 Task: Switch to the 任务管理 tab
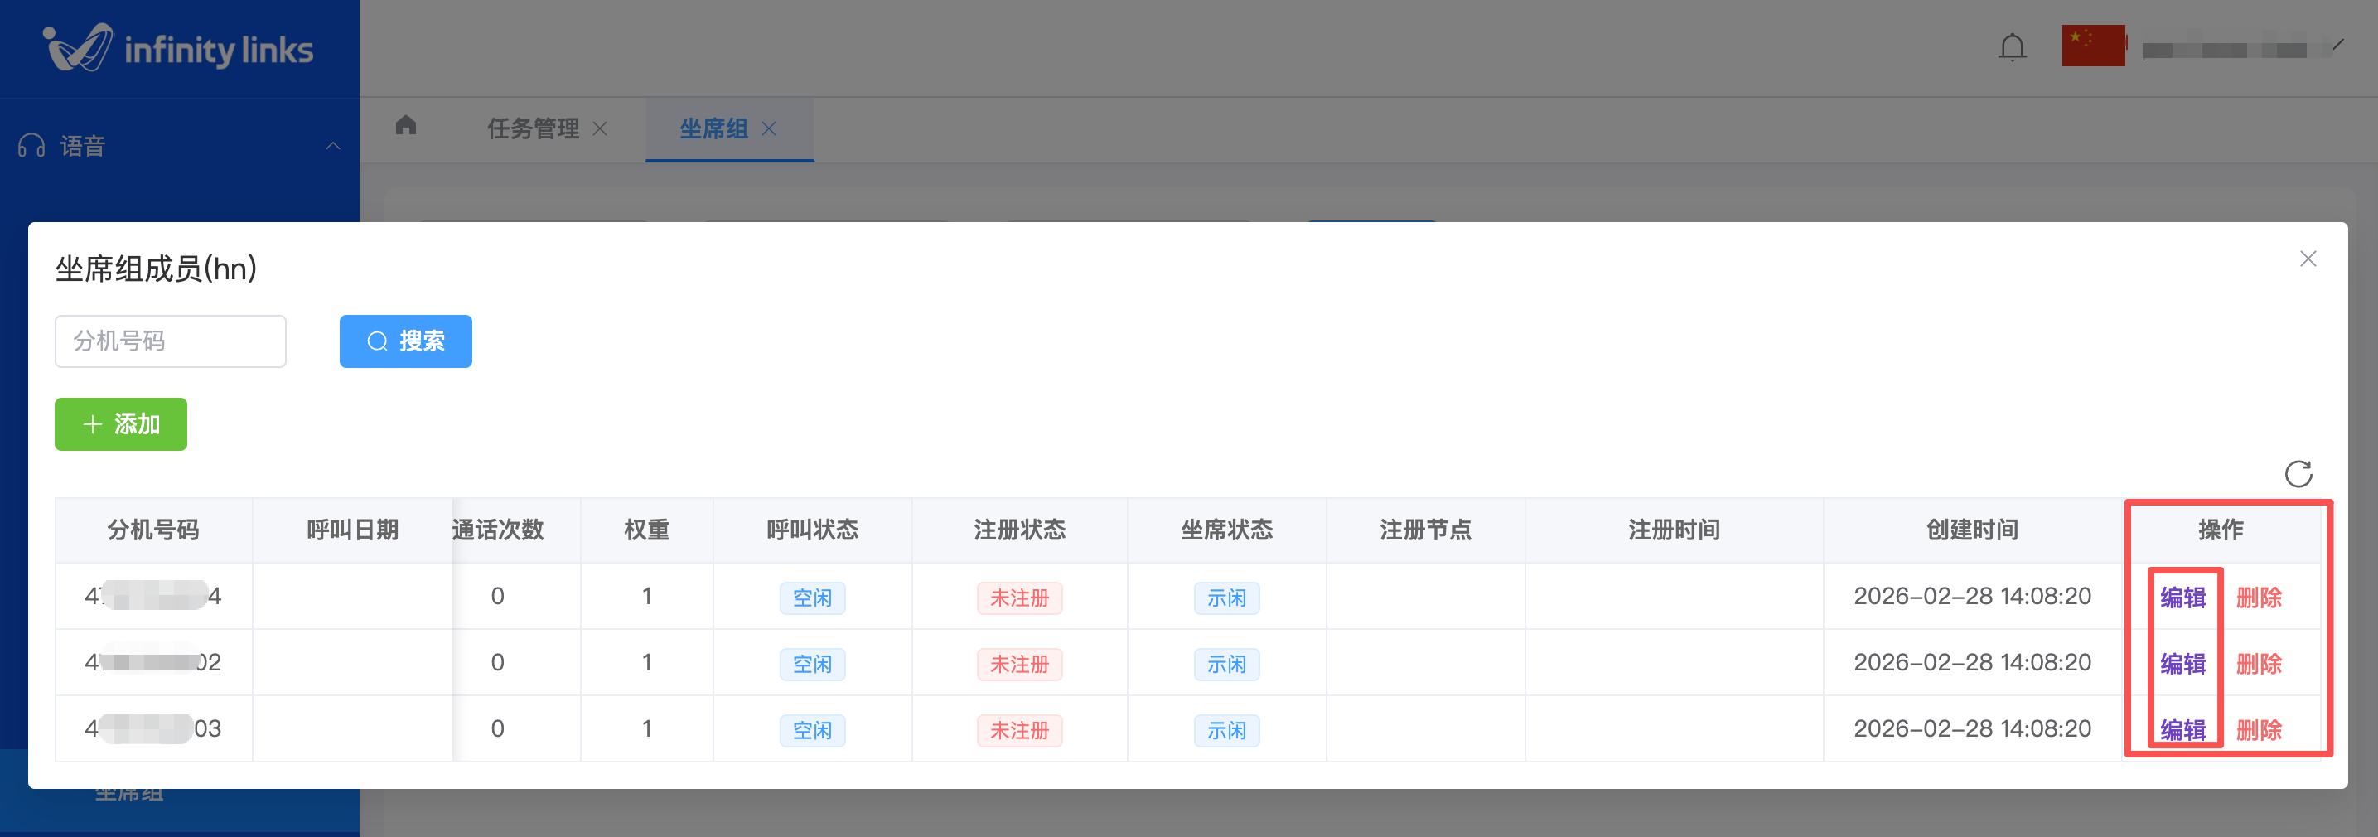tap(533, 129)
